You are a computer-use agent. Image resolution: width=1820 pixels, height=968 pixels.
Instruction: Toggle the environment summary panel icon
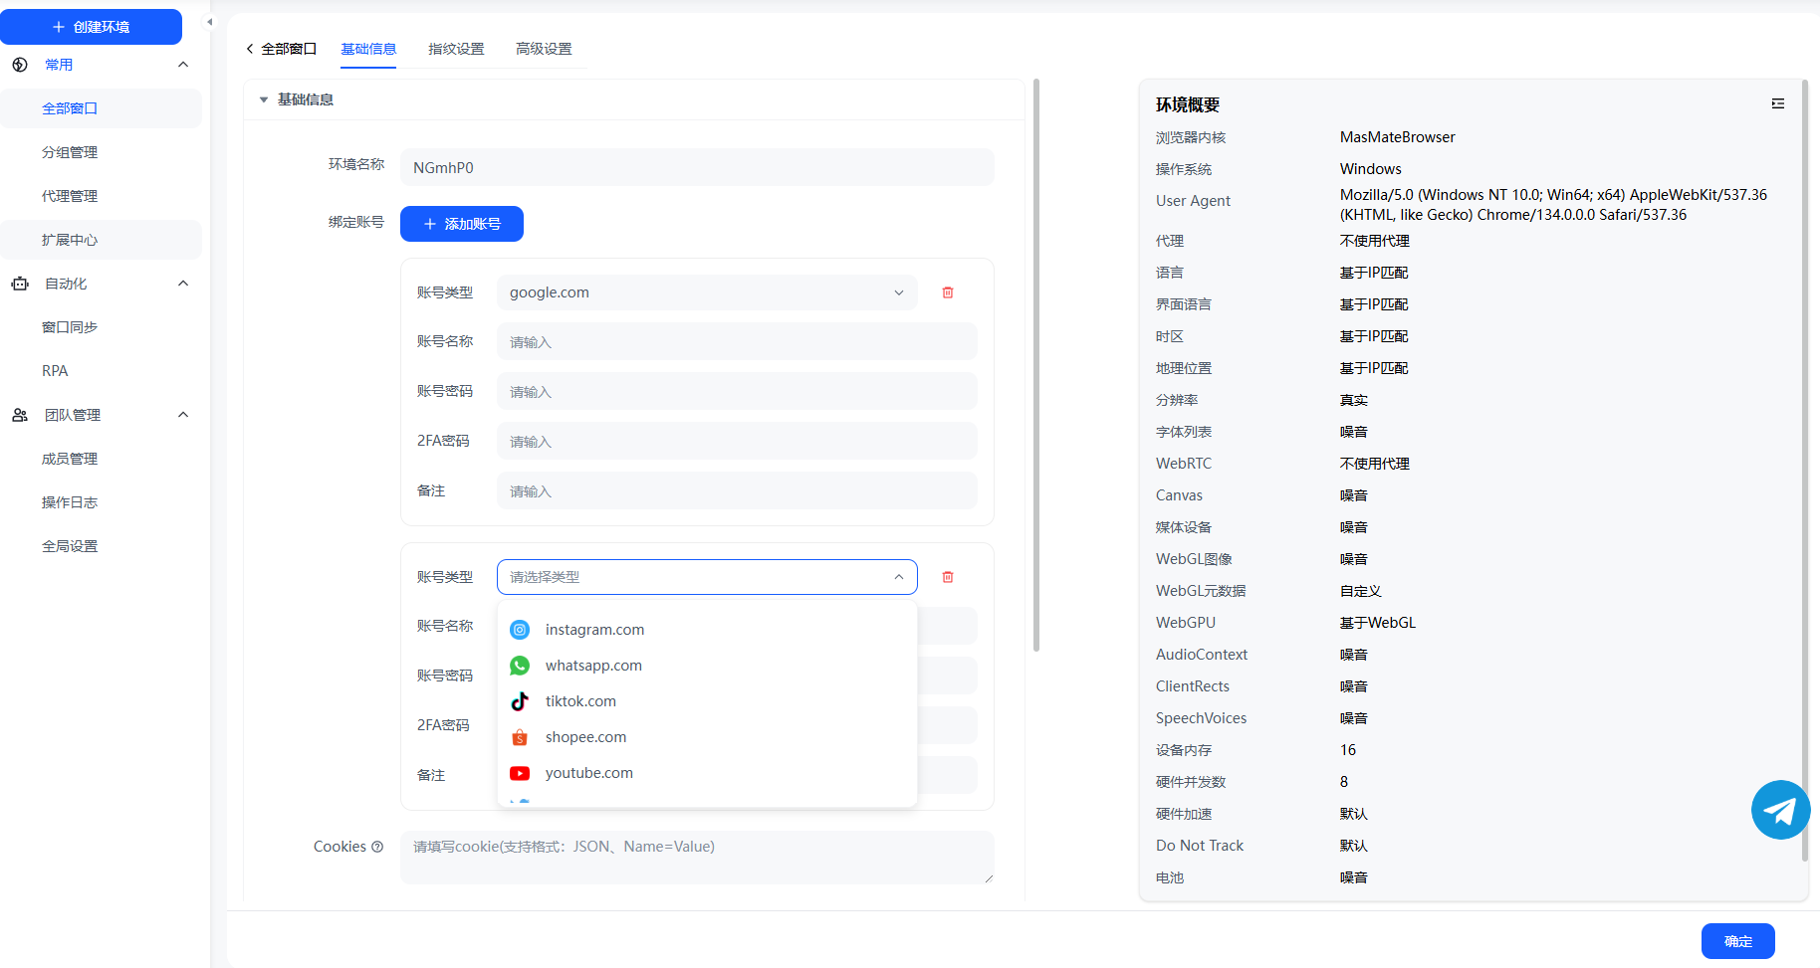pos(1777,103)
